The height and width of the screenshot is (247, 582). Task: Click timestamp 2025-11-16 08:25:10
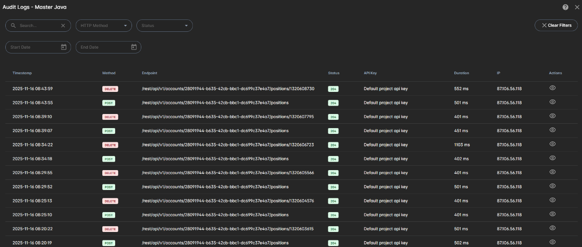[32, 215]
